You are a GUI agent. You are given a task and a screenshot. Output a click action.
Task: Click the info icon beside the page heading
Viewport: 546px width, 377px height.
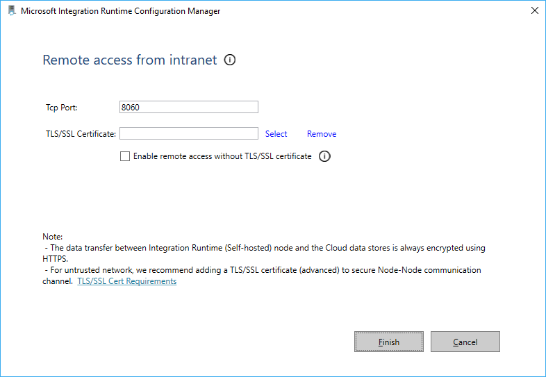pos(230,60)
